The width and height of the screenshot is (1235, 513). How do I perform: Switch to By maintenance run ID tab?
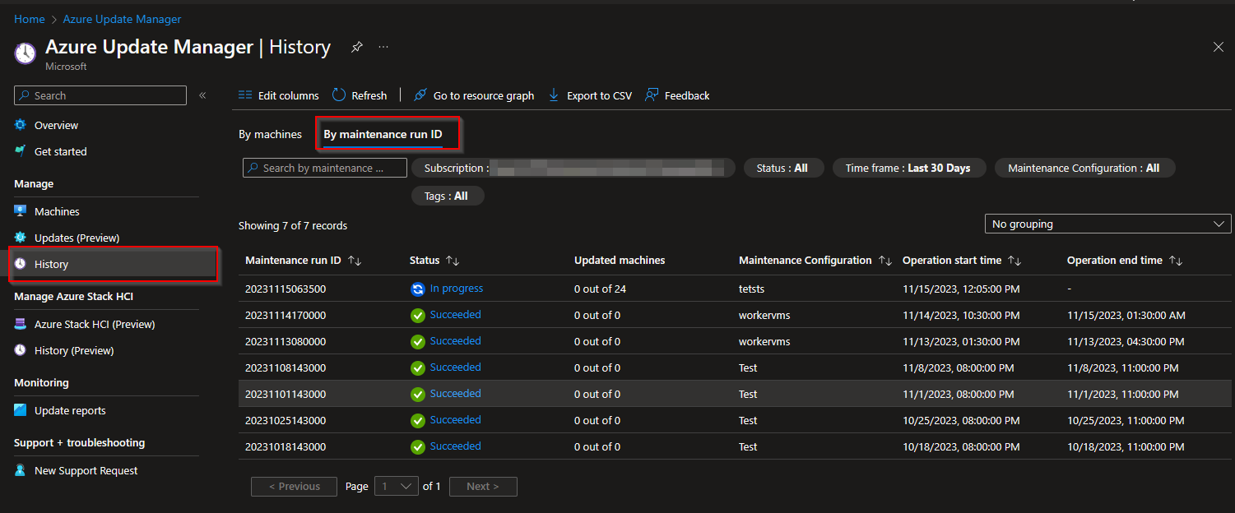[x=383, y=134]
